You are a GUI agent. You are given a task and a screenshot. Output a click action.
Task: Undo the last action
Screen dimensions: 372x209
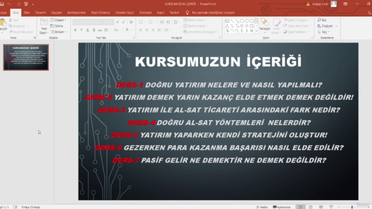[x=9, y=4]
